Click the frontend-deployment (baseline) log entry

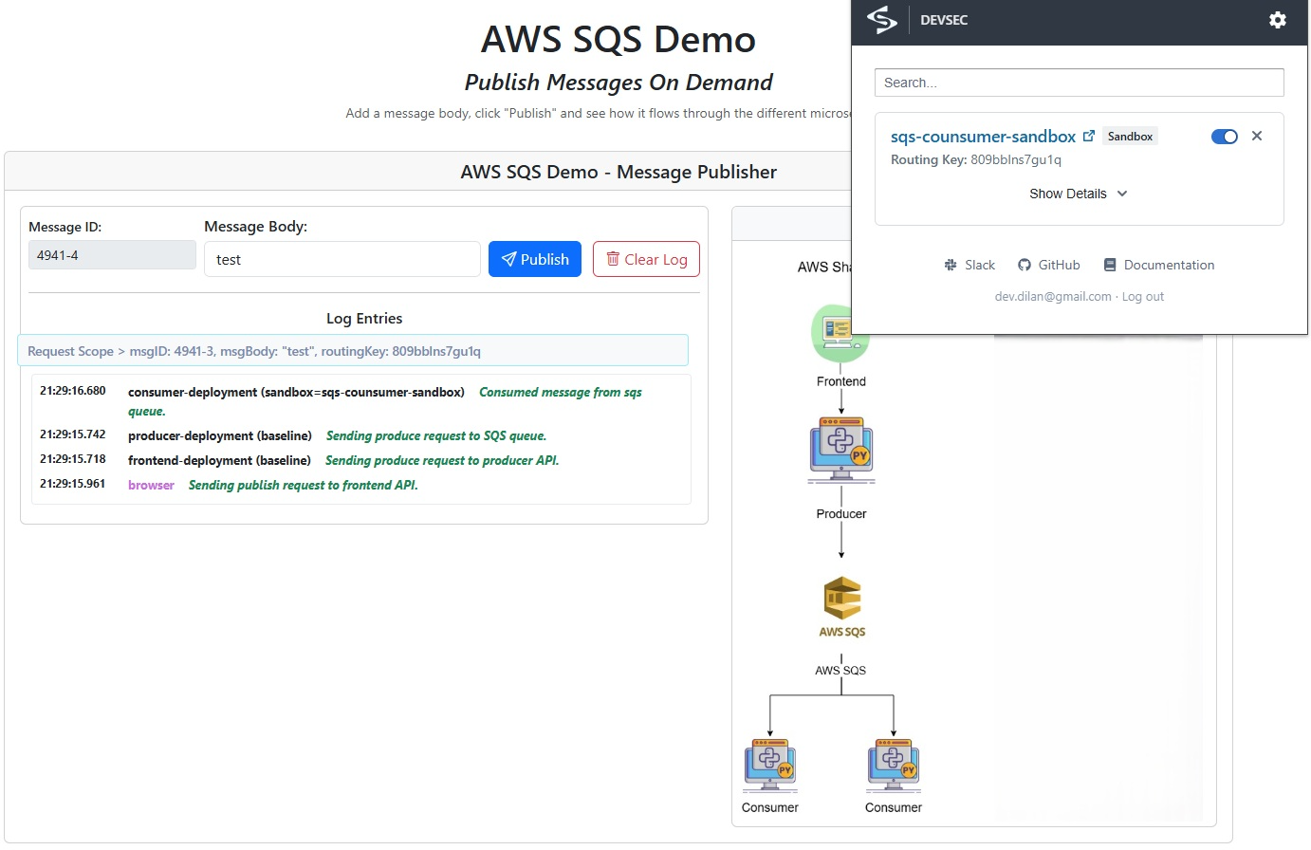point(361,460)
